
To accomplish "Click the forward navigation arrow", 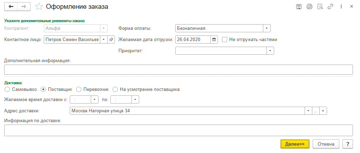I will 24,7.
